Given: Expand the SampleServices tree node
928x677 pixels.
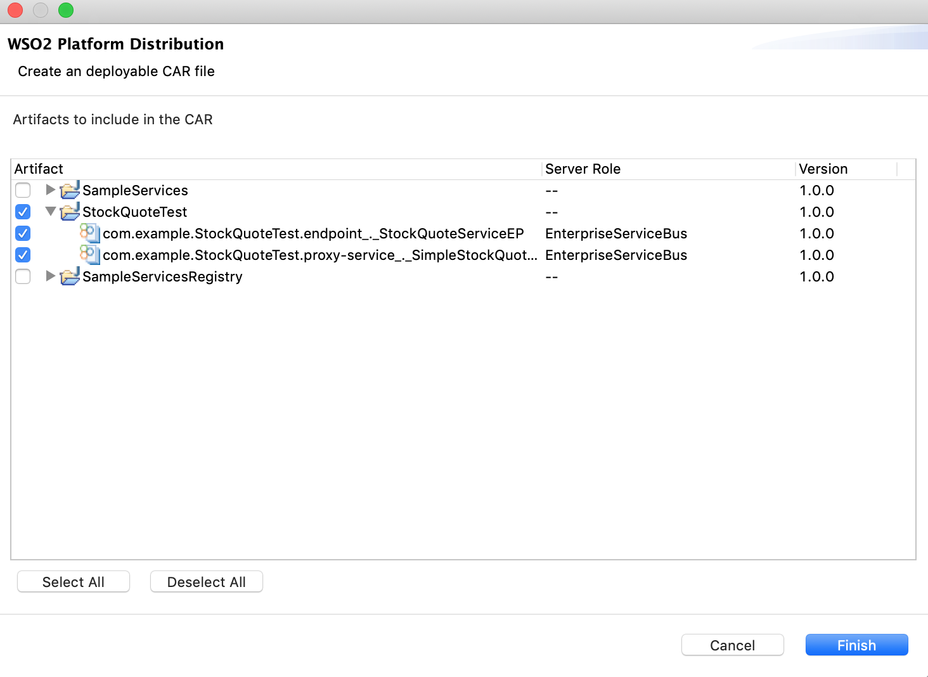Looking at the screenshot, I should pyautogui.click(x=50, y=190).
